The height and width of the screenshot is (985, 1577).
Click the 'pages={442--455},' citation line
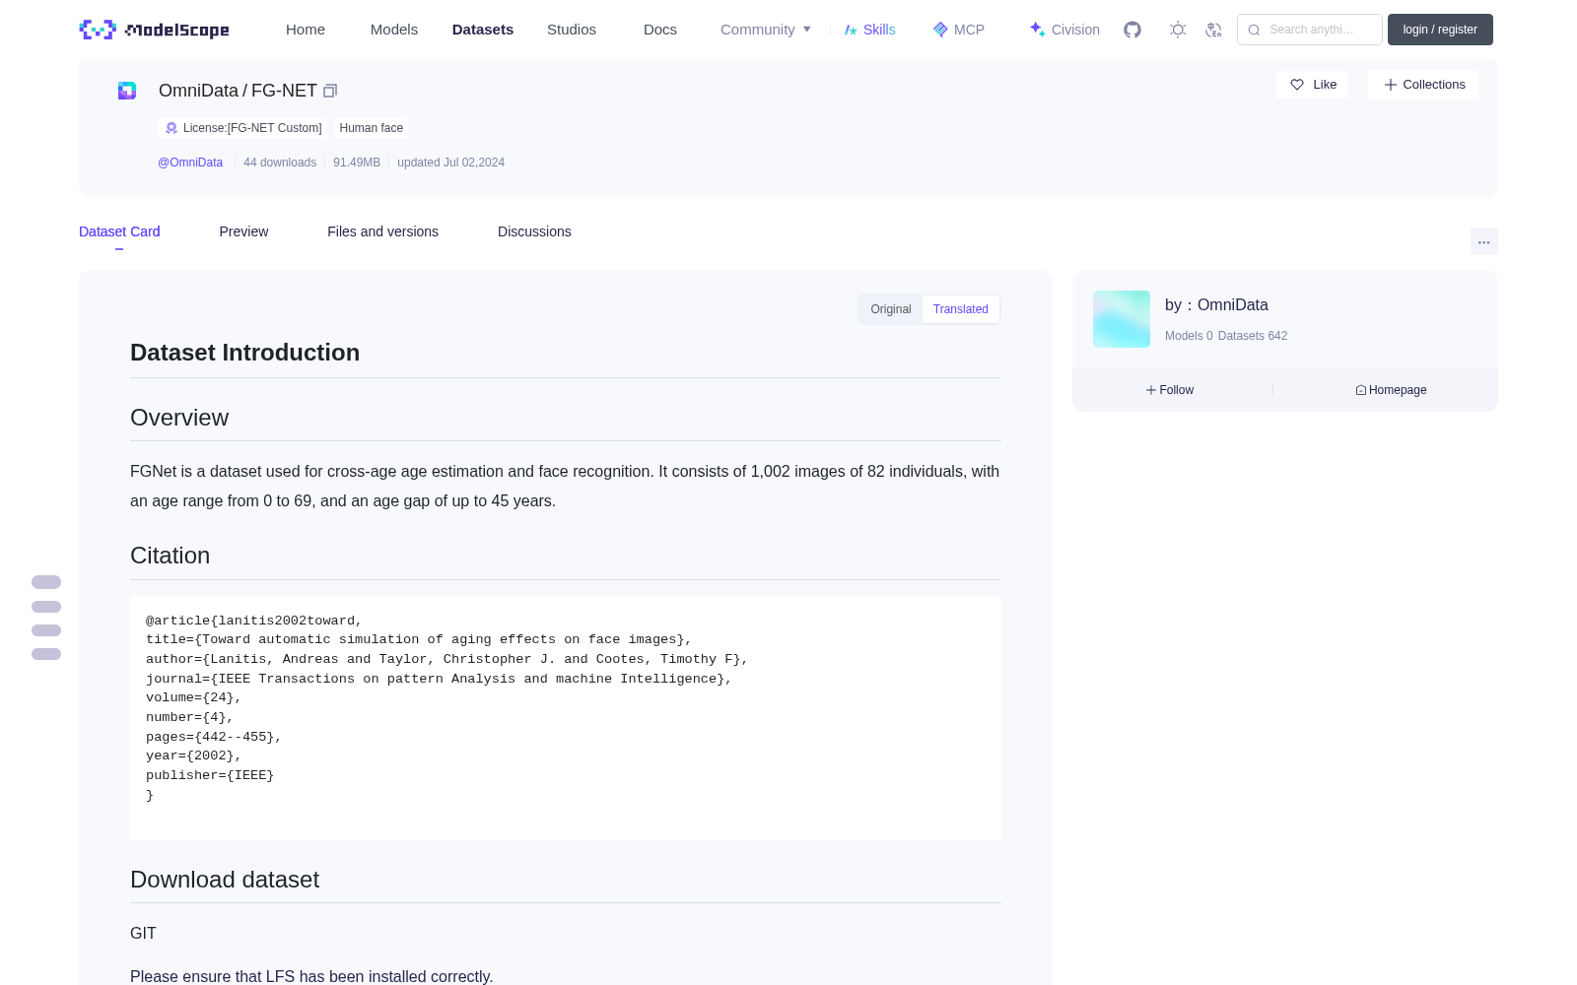click(x=214, y=737)
